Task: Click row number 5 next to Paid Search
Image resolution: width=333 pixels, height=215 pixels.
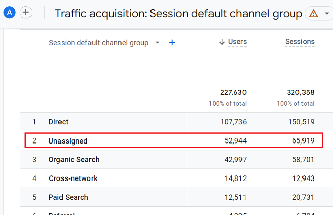Action: [34, 197]
